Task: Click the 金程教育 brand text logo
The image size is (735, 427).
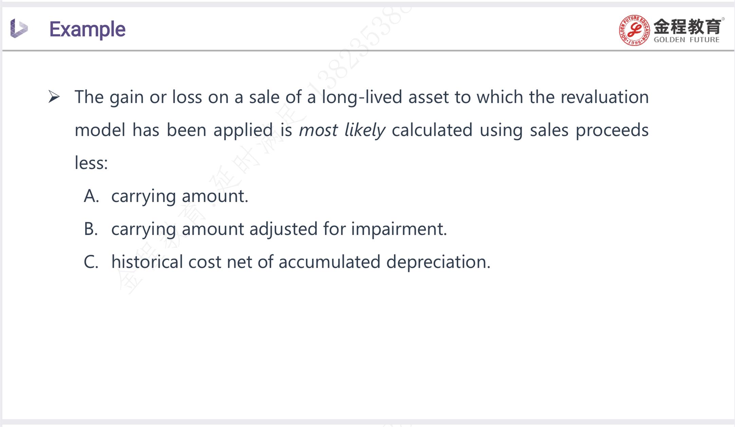Action: (687, 26)
